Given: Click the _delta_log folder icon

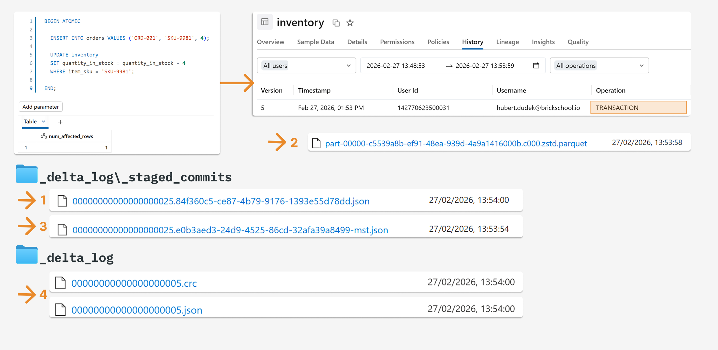Looking at the screenshot, I should tap(27, 255).
